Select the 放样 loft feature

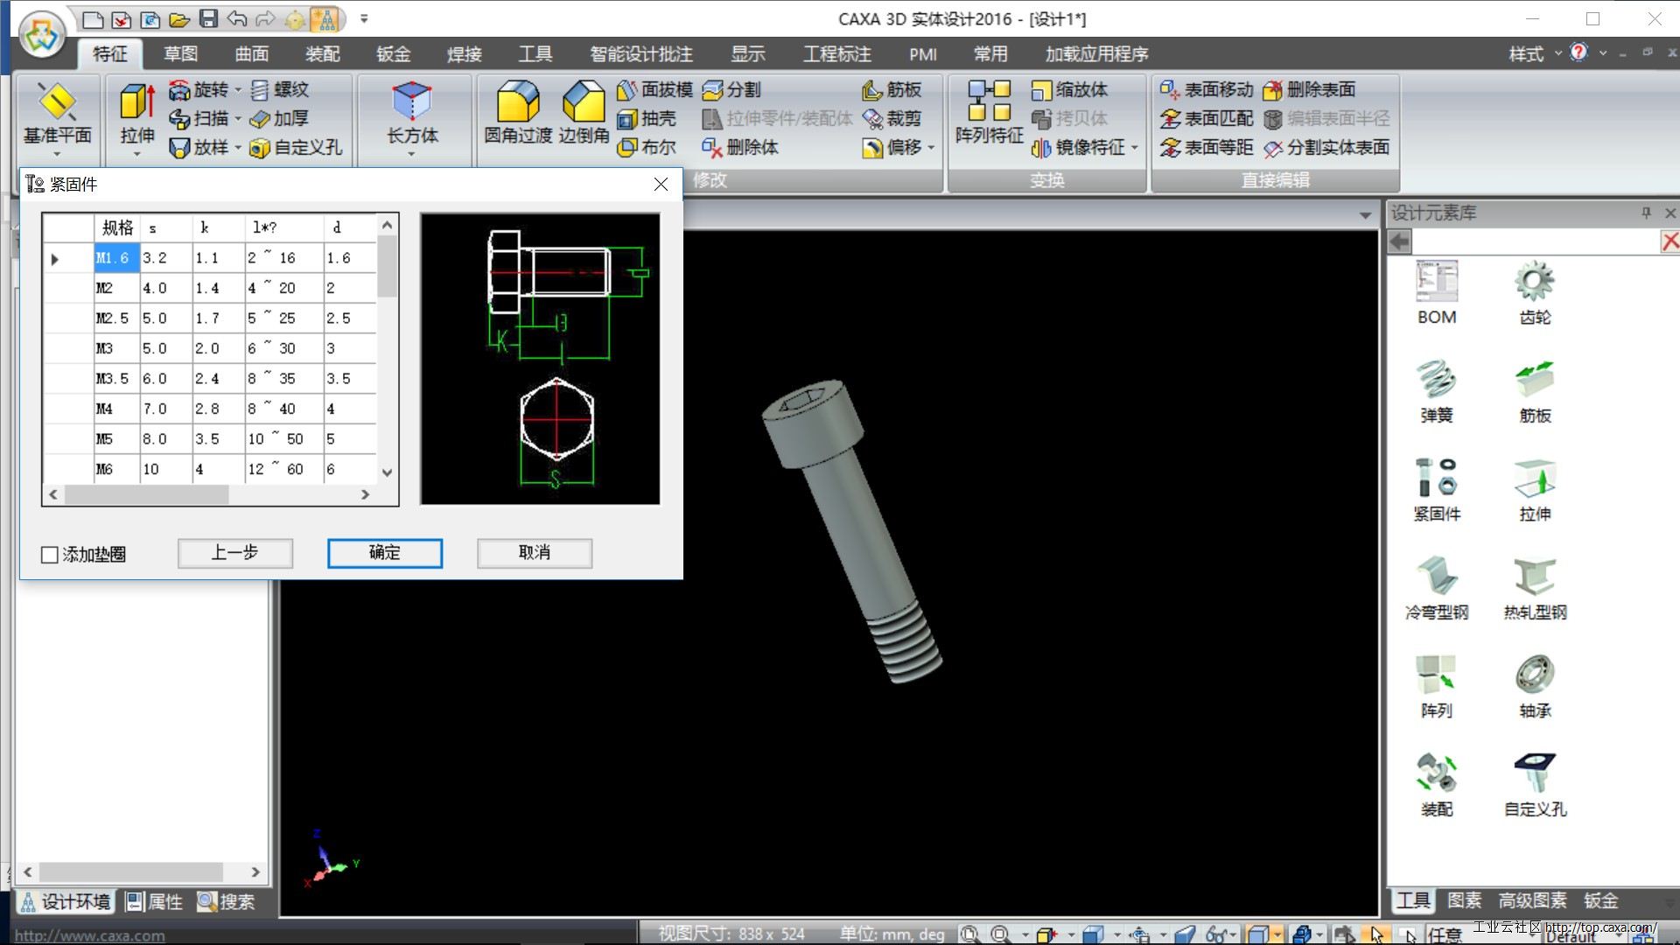click(199, 147)
